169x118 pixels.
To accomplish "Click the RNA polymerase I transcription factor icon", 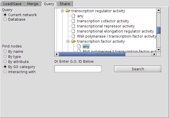I will click(x=73, y=36).
